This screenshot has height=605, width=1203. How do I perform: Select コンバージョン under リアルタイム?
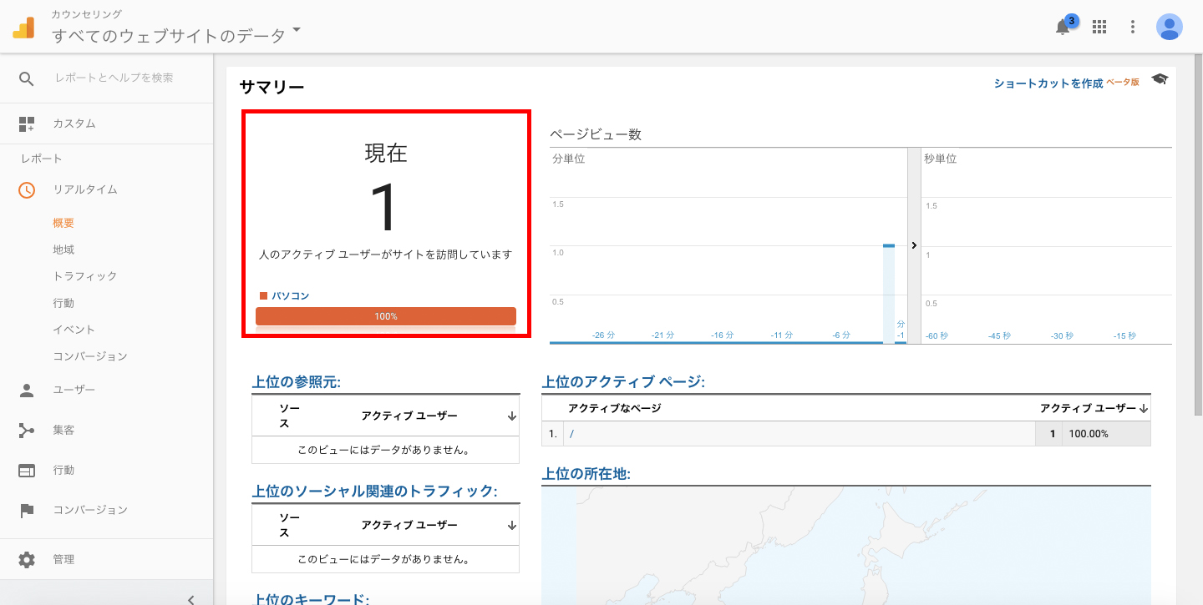90,356
